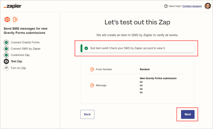Click the From Number label

(104, 69)
